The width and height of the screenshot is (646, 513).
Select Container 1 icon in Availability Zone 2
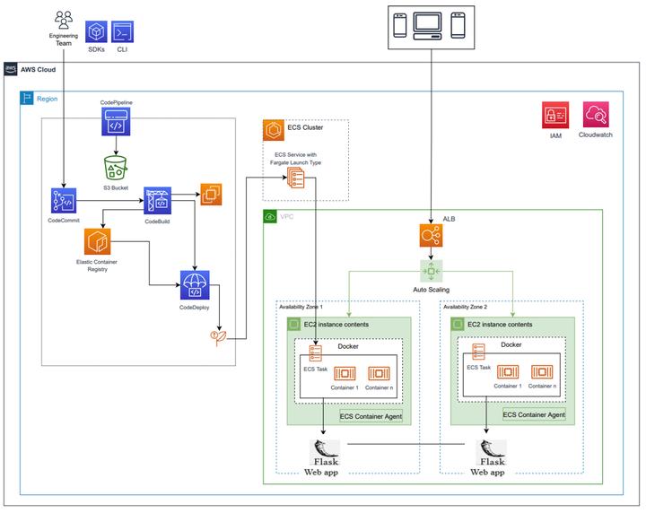[508, 372]
